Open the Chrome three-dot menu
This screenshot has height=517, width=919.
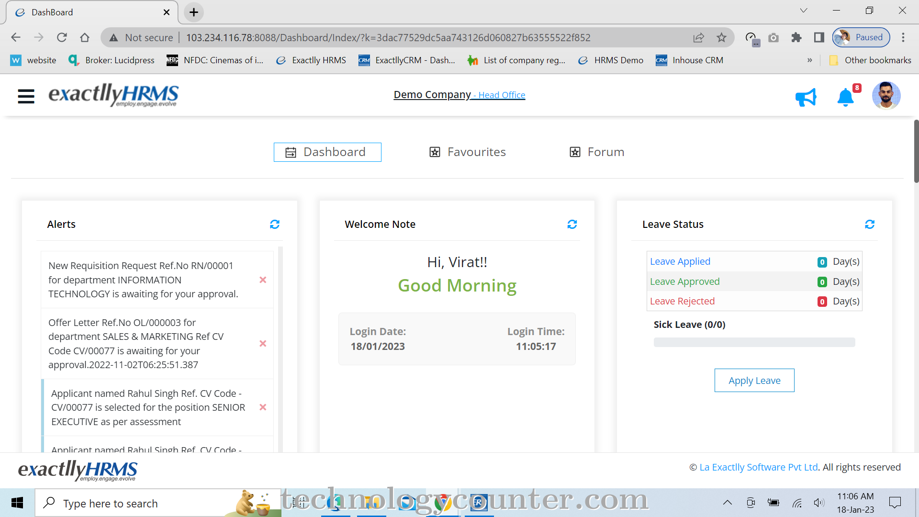tap(903, 37)
